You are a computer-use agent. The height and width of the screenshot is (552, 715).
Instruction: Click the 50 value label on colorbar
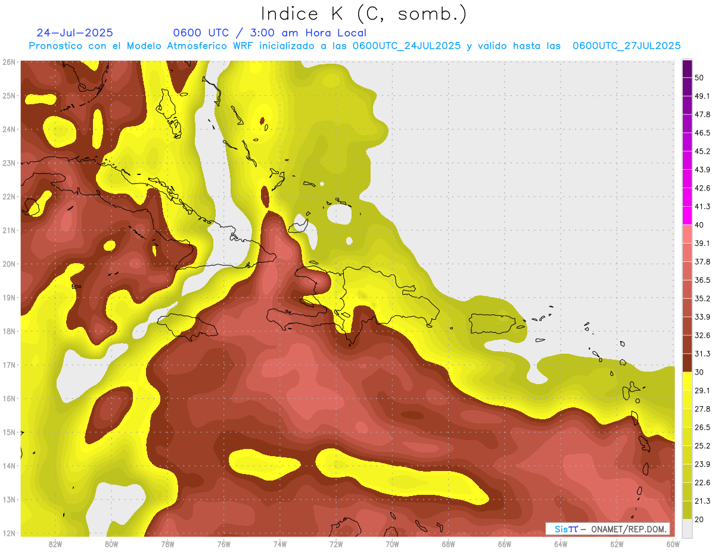[698, 78]
